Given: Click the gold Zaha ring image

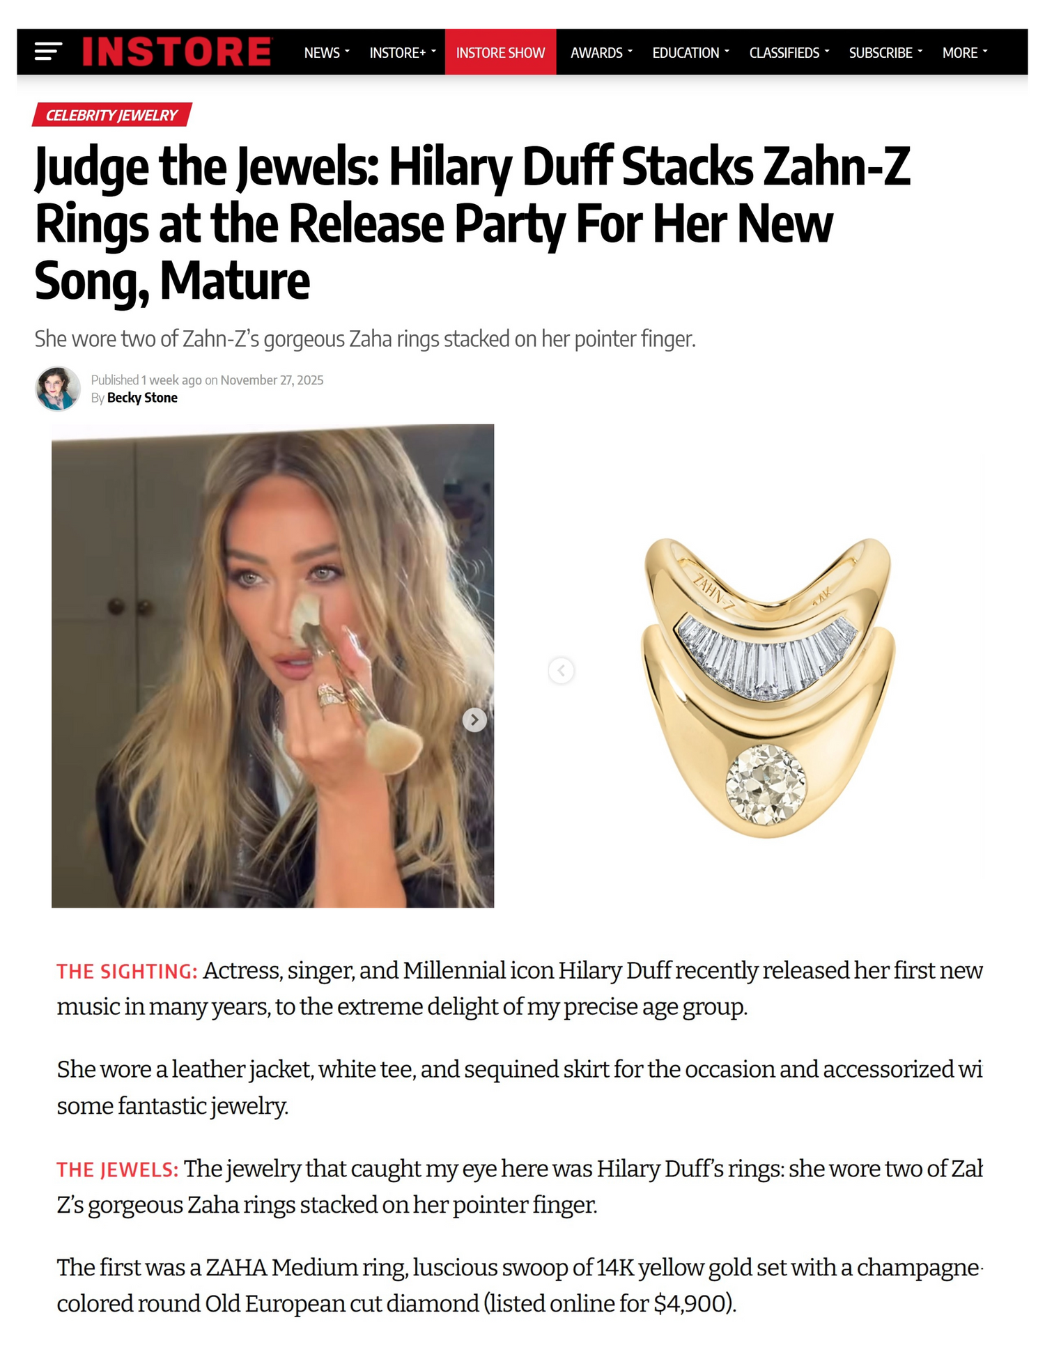Looking at the screenshot, I should pos(768,687).
